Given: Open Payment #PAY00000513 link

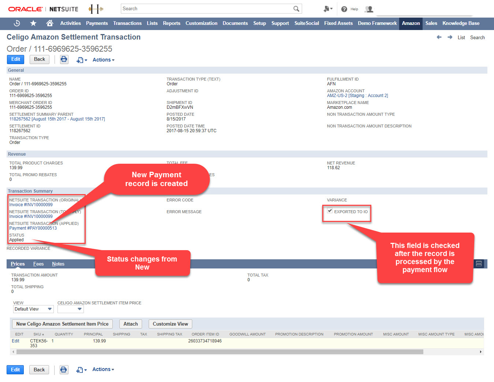Looking at the screenshot, I should pyautogui.click(x=33, y=228).
